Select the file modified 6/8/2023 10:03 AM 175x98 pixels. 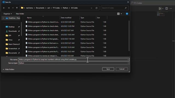(66, 35)
